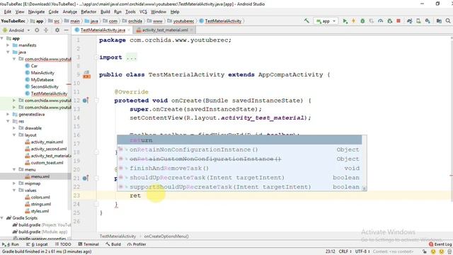Close the activity_test_material.xml tab
The height and width of the screenshot is (255, 453).
click(x=192, y=30)
